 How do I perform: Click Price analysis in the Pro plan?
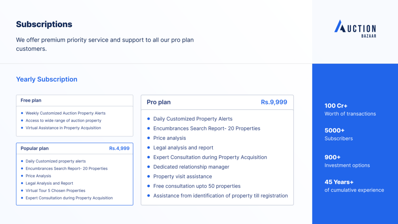pos(169,138)
